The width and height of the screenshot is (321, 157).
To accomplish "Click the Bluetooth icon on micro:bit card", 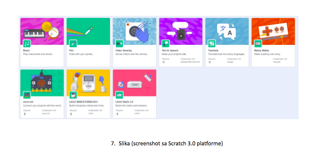I will click(x=25, y=114).
